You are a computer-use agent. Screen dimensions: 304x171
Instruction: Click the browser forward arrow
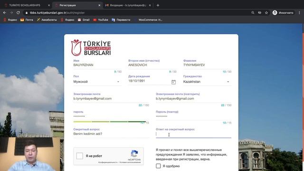click(x=11, y=13)
